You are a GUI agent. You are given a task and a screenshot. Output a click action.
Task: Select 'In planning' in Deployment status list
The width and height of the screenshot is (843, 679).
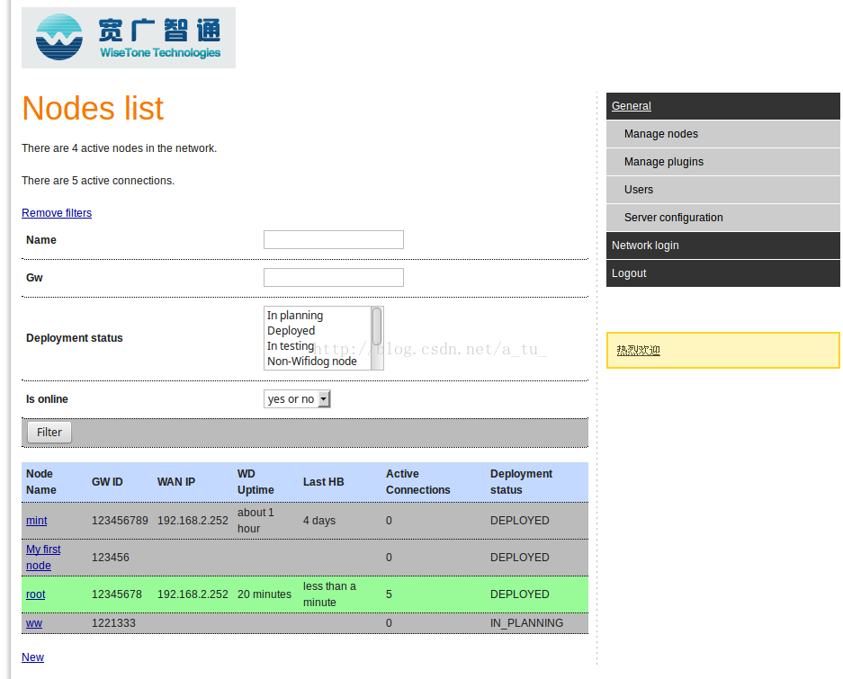[x=295, y=315]
